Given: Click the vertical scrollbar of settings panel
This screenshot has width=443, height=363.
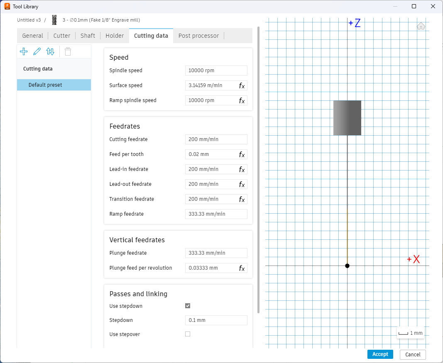Looking at the screenshot, I should [259, 166].
